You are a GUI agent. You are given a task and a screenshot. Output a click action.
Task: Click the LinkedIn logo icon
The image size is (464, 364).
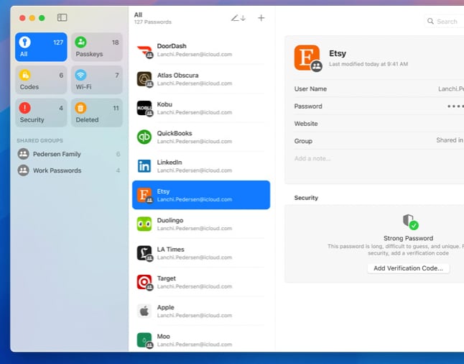[144, 166]
